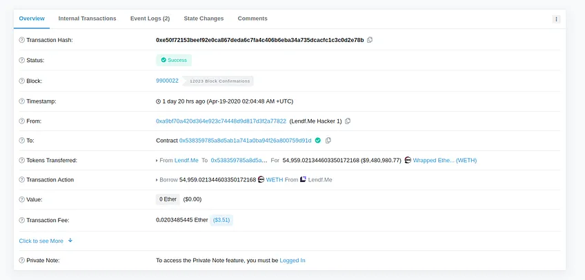This screenshot has height=280, width=585.
Task: Copy the To contract address icon
Action: click(328, 141)
